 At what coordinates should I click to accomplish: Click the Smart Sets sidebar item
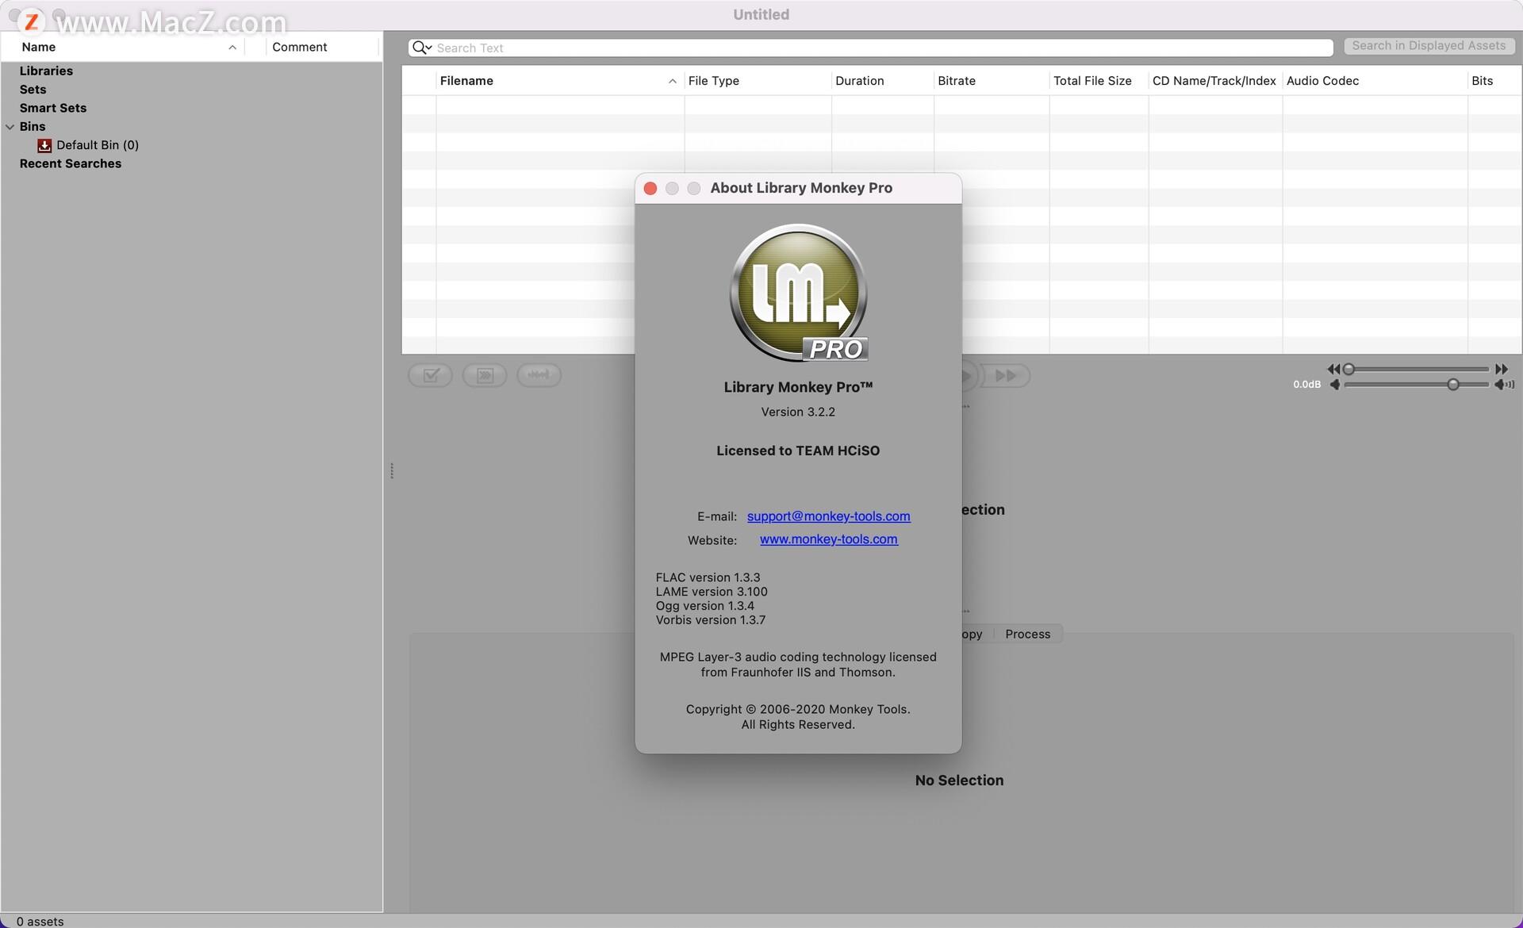click(52, 108)
